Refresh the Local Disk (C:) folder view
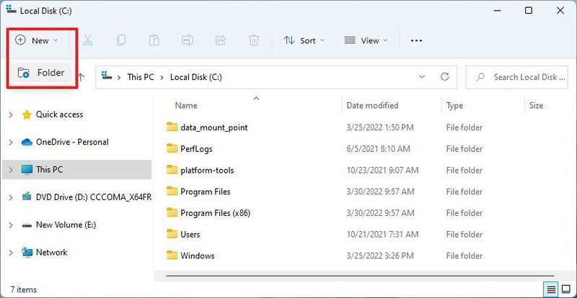Screen dimensions: 577x298 (445, 76)
